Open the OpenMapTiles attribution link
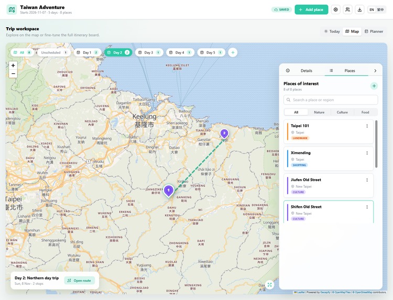Screen dimensions: 393x300 342,292
